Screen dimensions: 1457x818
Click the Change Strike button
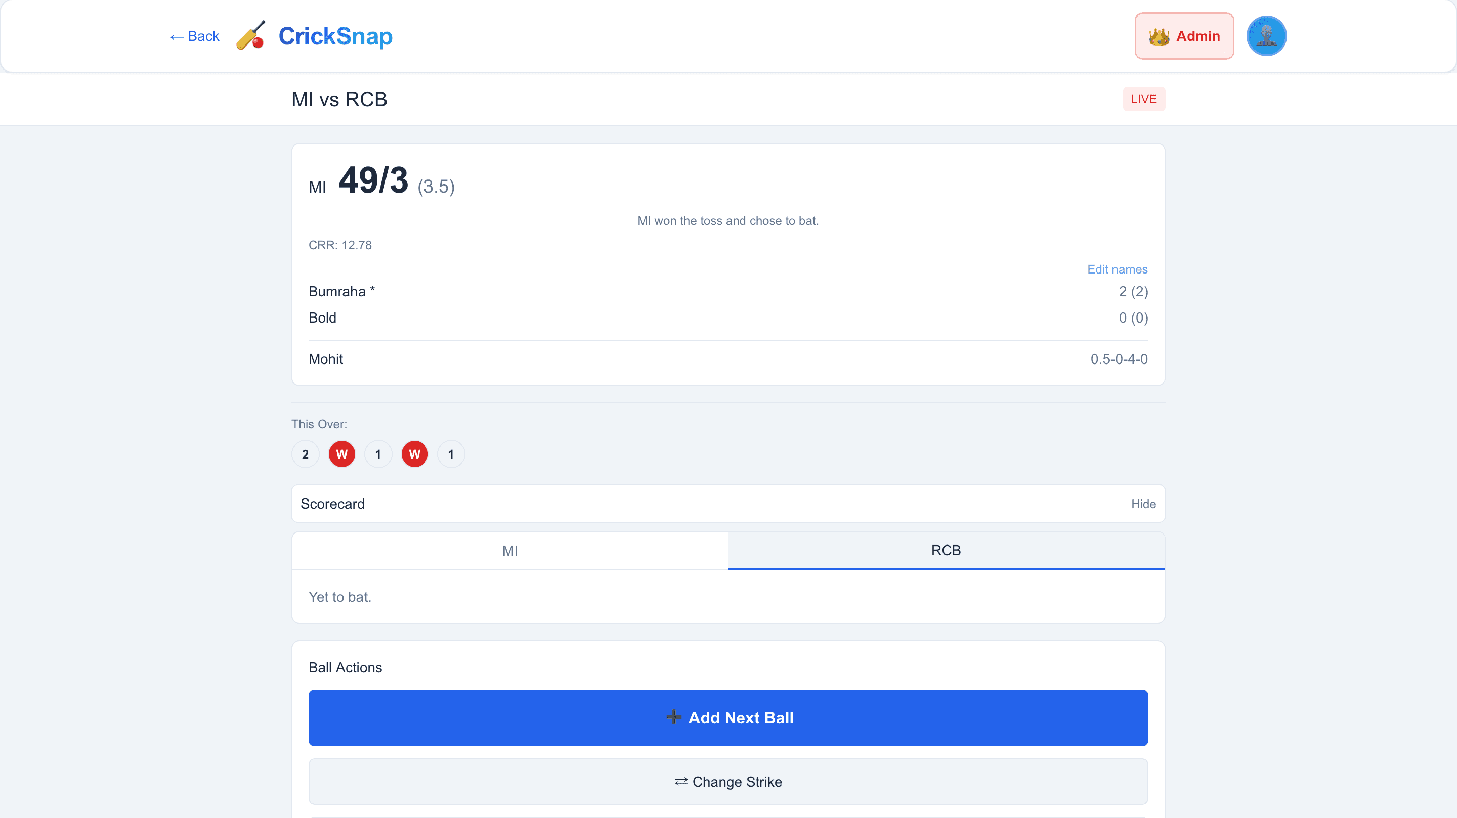(x=728, y=782)
